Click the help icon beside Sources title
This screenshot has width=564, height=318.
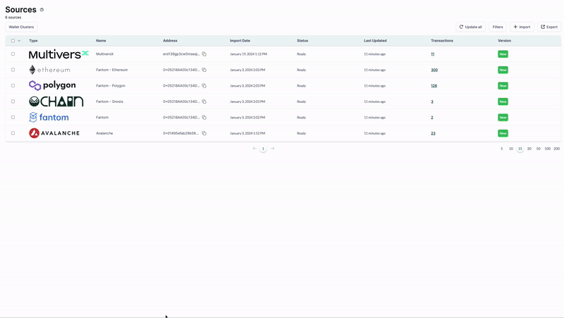tap(42, 10)
